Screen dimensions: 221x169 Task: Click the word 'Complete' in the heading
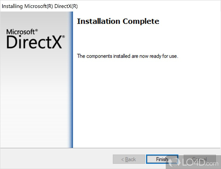tap(141, 22)
